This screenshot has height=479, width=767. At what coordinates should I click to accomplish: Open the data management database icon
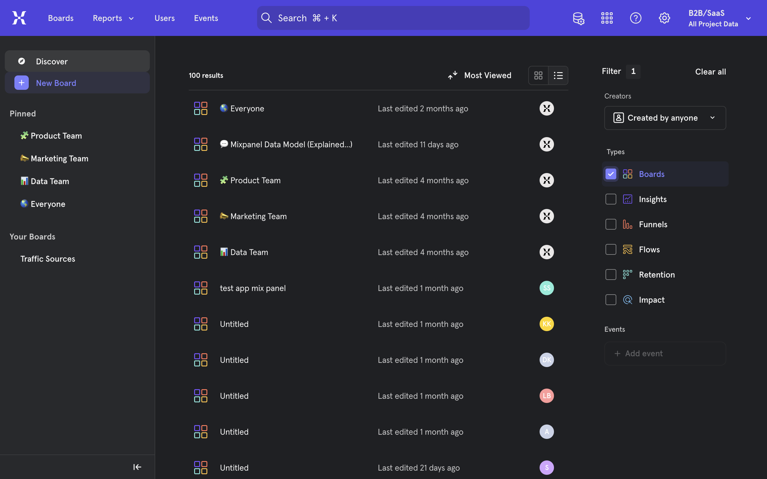pos(579,18)
